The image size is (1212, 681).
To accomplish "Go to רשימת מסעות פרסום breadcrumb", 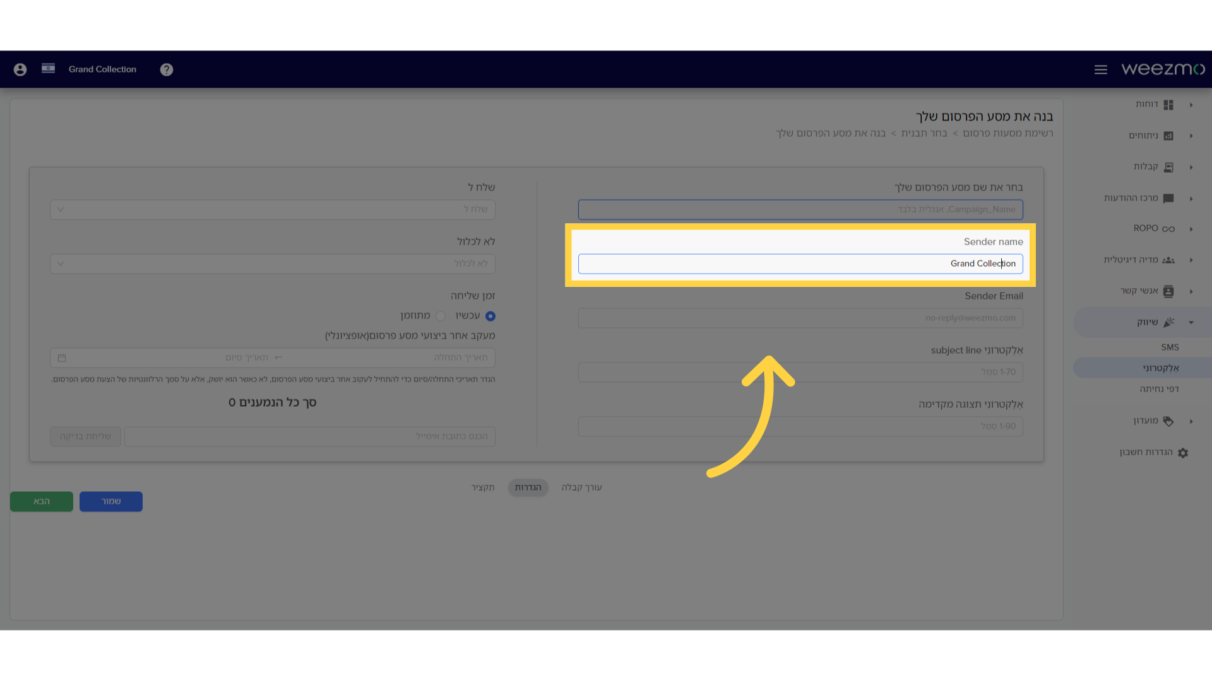I will pyautogui.click(x=1008, y=133).
